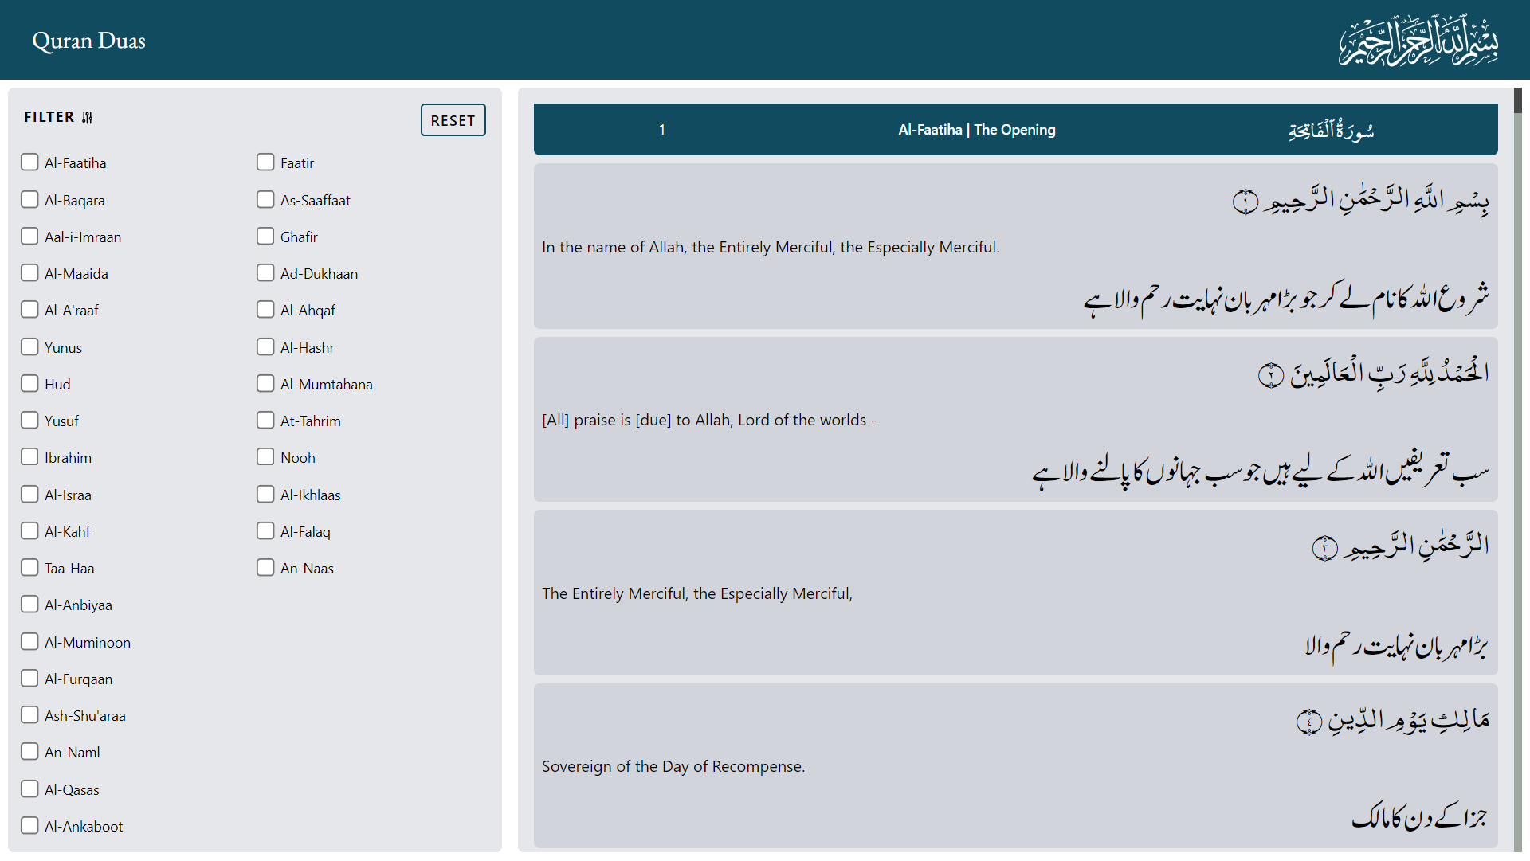Click the Bismillah calligraphy in the header

(1419, 39)
